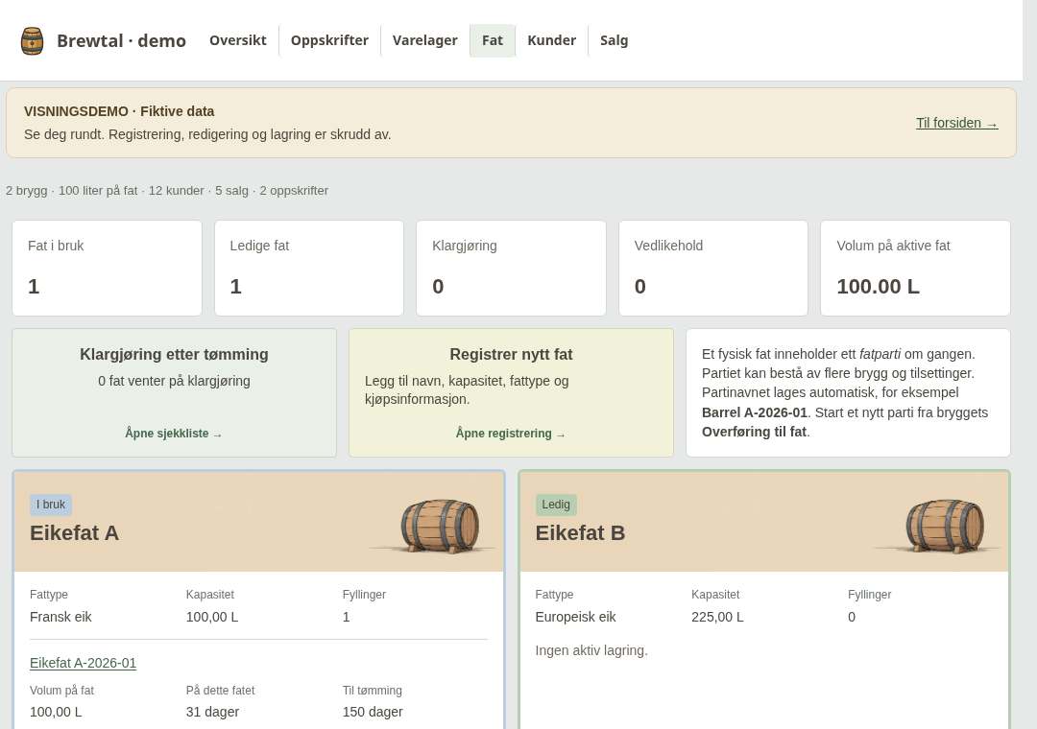This screenshot has height=729, width=1037.
Task: Click the Eikefat A card title
Action: tap(74, 532)
